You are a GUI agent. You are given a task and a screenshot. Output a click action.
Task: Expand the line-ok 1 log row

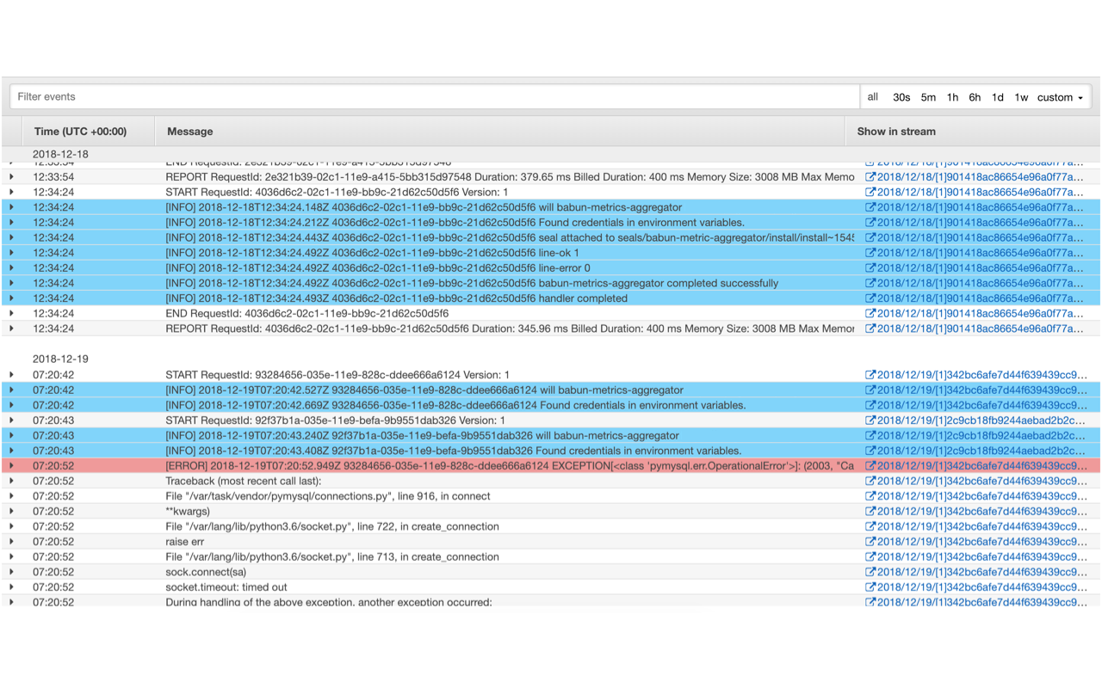12,253
